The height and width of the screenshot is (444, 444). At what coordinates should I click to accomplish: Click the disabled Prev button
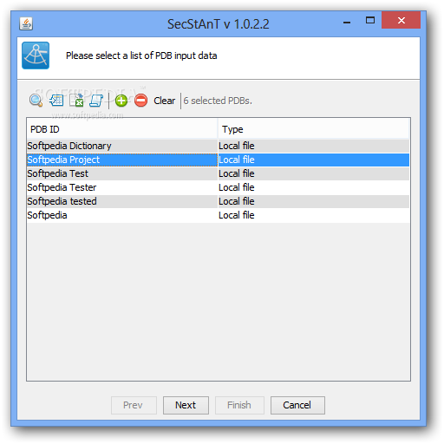tap(134, 405)
